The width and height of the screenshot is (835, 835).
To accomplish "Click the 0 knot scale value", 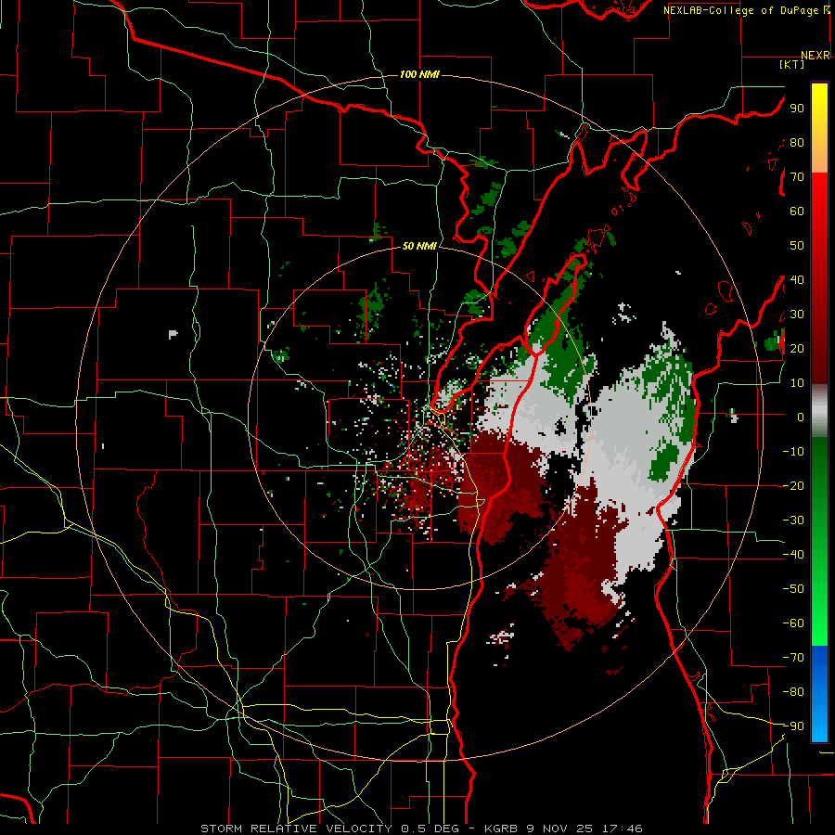I will 801,417.
